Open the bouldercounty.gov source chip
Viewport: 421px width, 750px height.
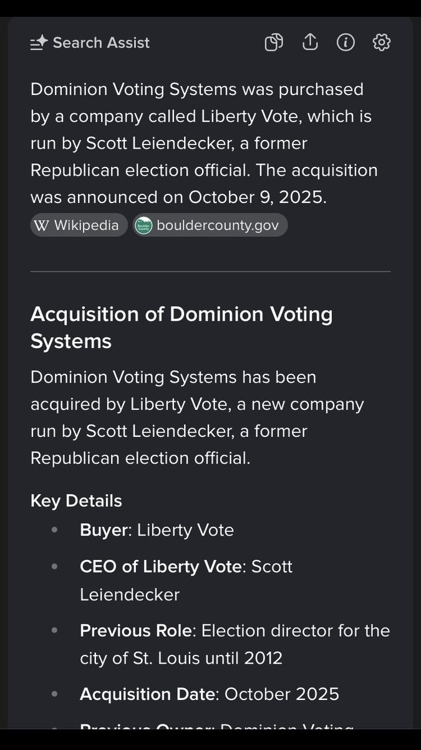210,226
